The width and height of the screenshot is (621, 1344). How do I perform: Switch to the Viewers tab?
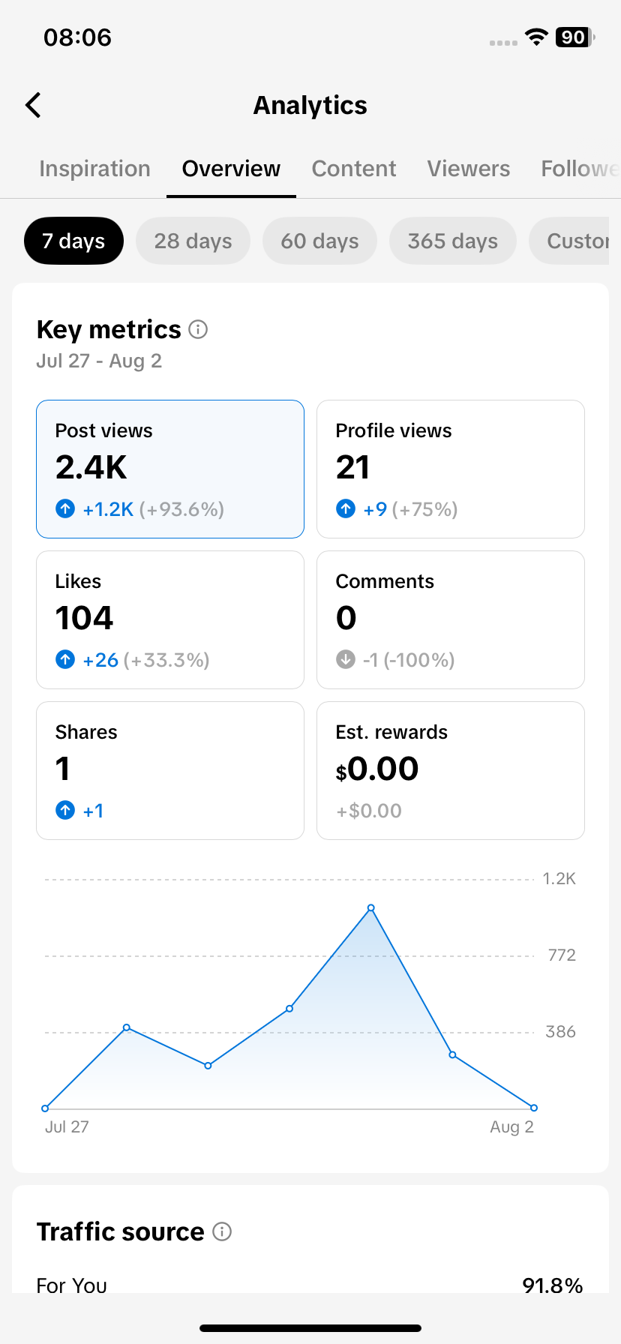[x=469, y=169]
